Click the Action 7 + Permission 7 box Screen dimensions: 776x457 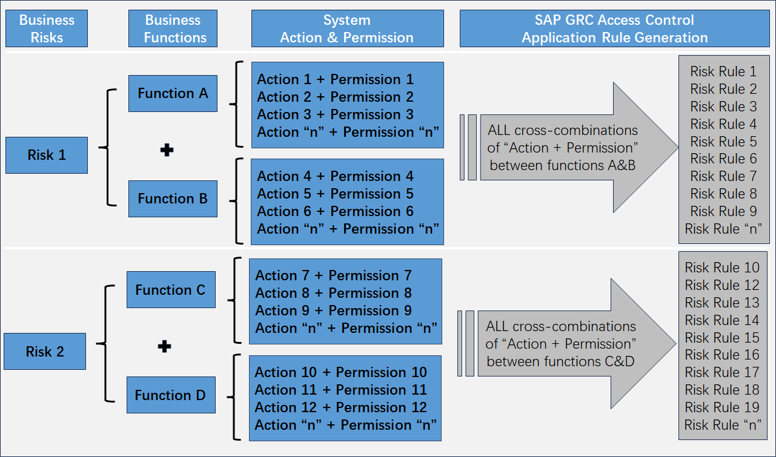click(x=345, y=301)
